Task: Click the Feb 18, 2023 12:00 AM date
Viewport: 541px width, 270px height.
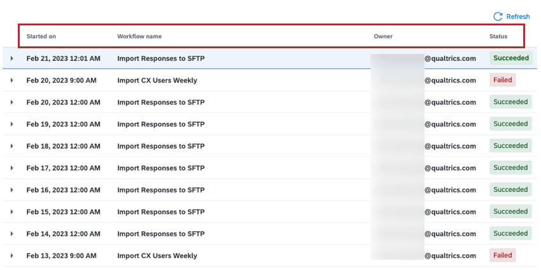Action: (x=64, y=146)
